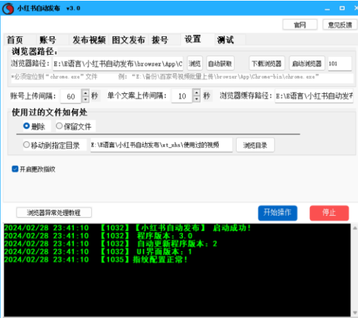Focus the 浏览器路径 input field
This screenshot has height=318, width=358.
tap(118, 64)
